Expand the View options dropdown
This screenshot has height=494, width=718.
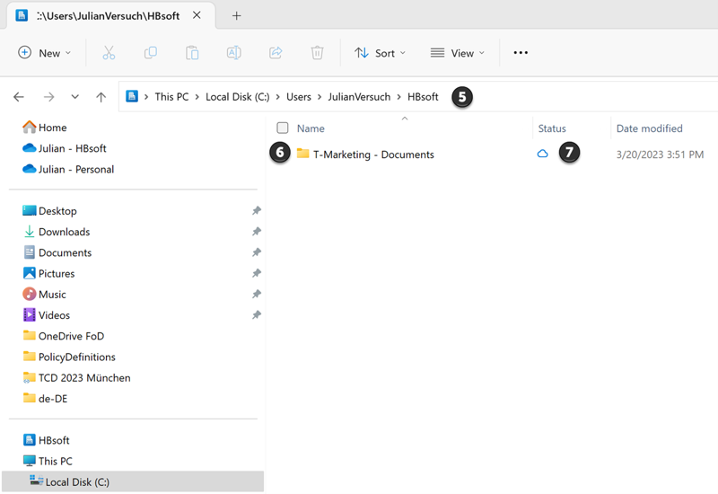[457, 53]
